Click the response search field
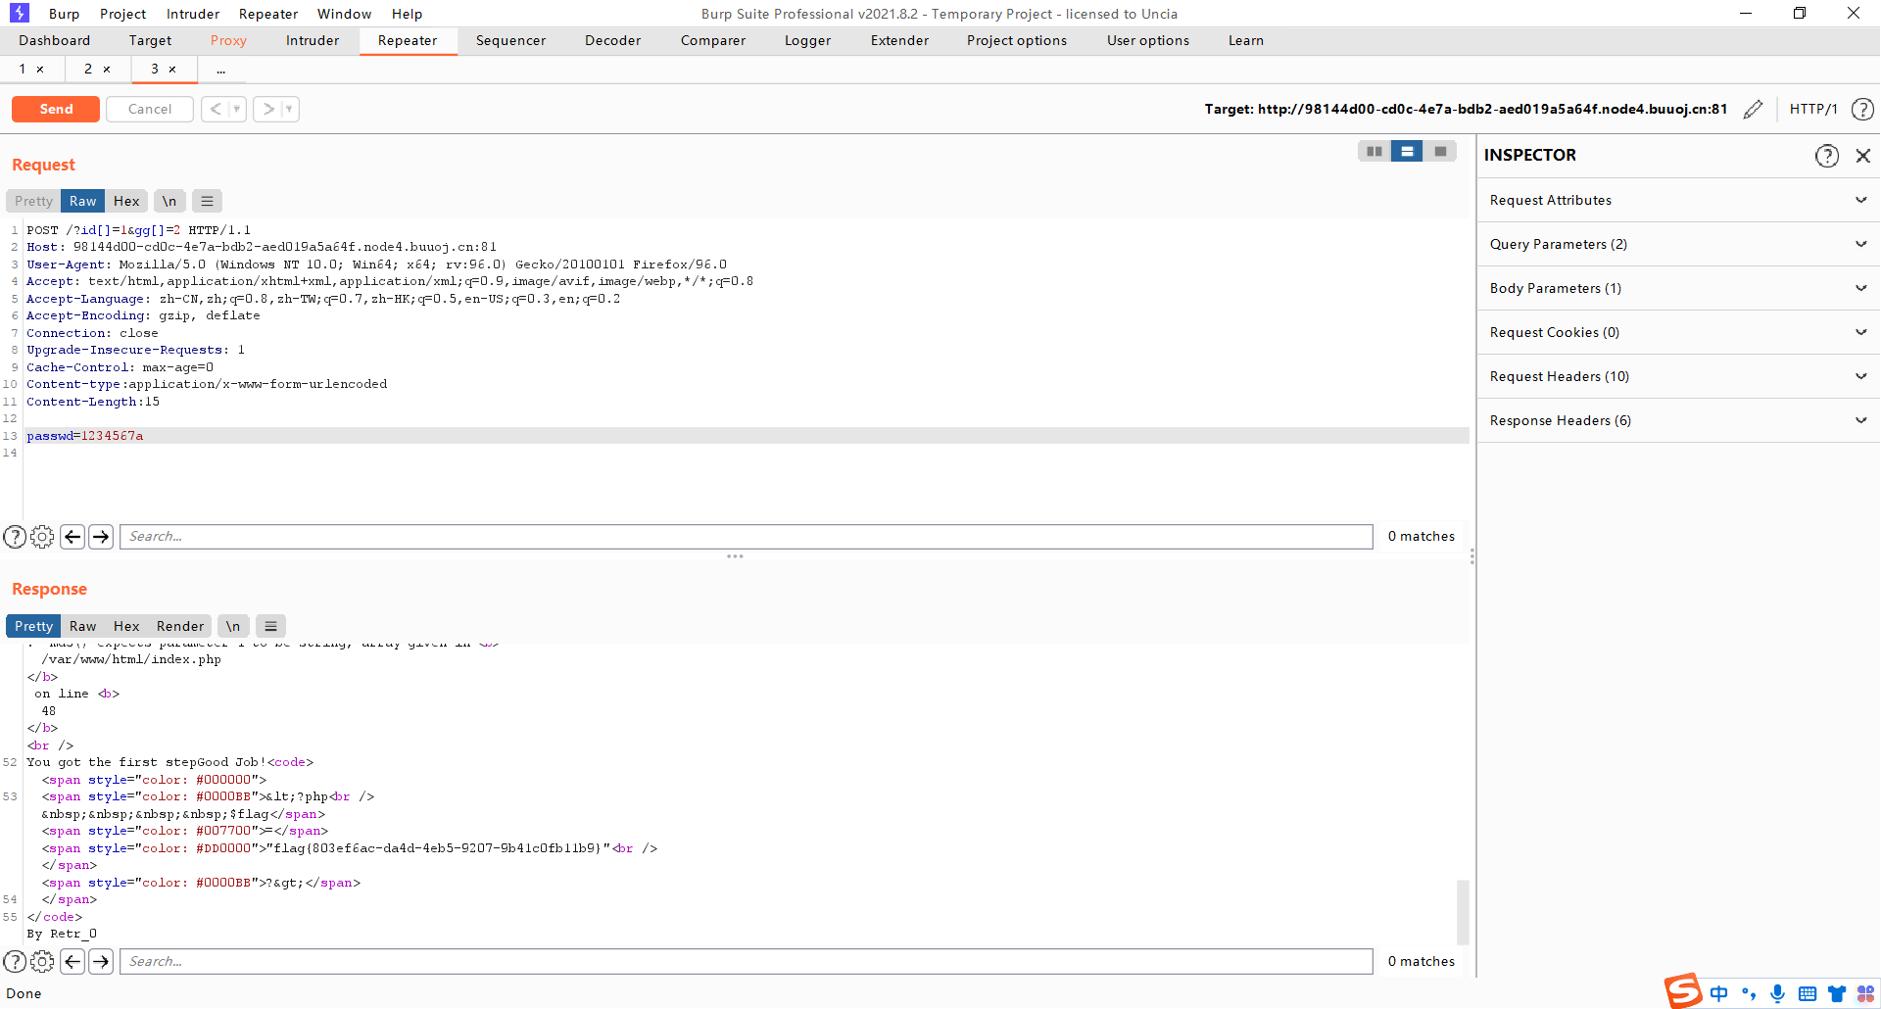The image size is (1881, 1009). click(x=746, y=961)
